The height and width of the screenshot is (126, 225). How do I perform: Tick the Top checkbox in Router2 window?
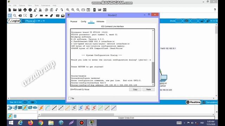(x=70, y=98)
